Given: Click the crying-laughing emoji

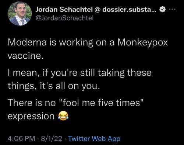Looking at the screenshot, I should (x=63, y=116).
